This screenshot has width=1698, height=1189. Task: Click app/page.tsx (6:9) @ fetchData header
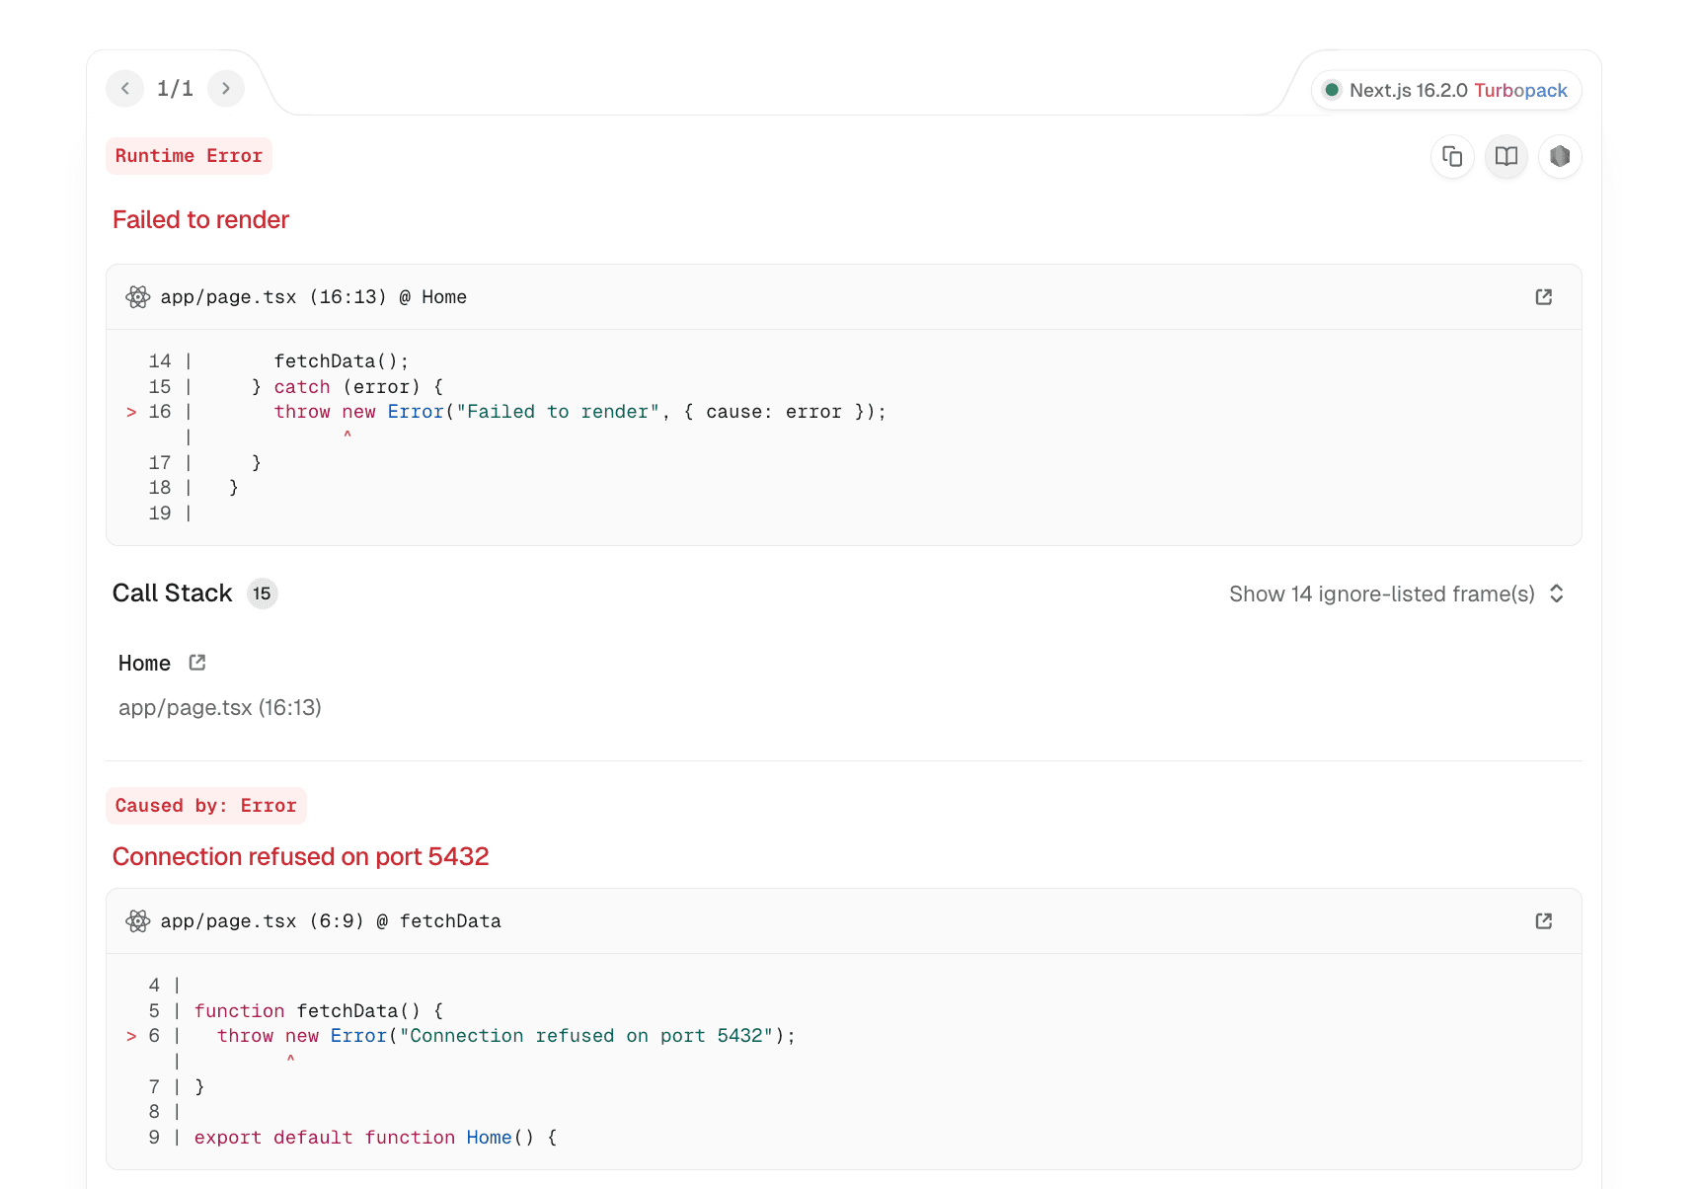click(330, 921)
